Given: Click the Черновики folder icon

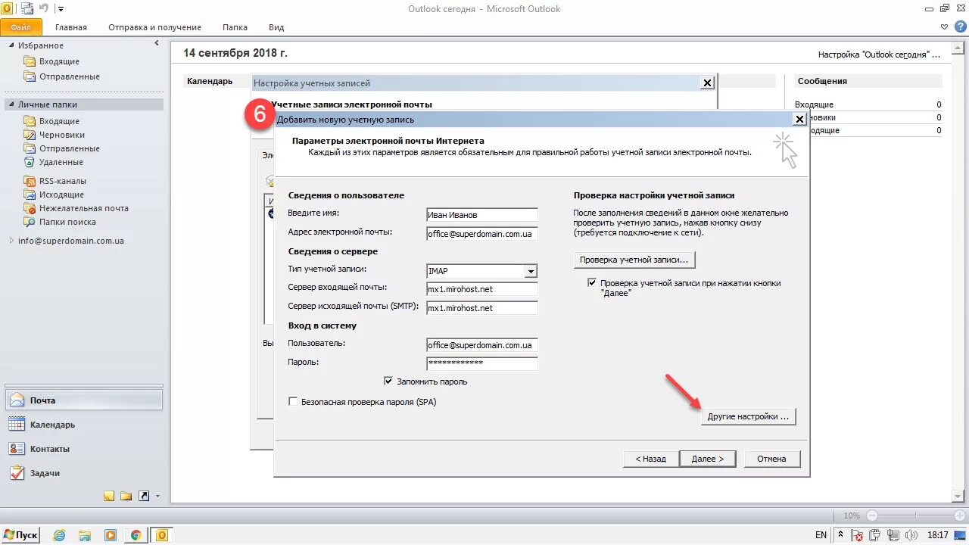Looking at the screenshot, I should (x=30, y=135).
